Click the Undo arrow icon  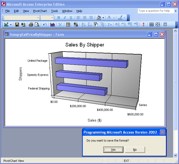click(45, 25)
